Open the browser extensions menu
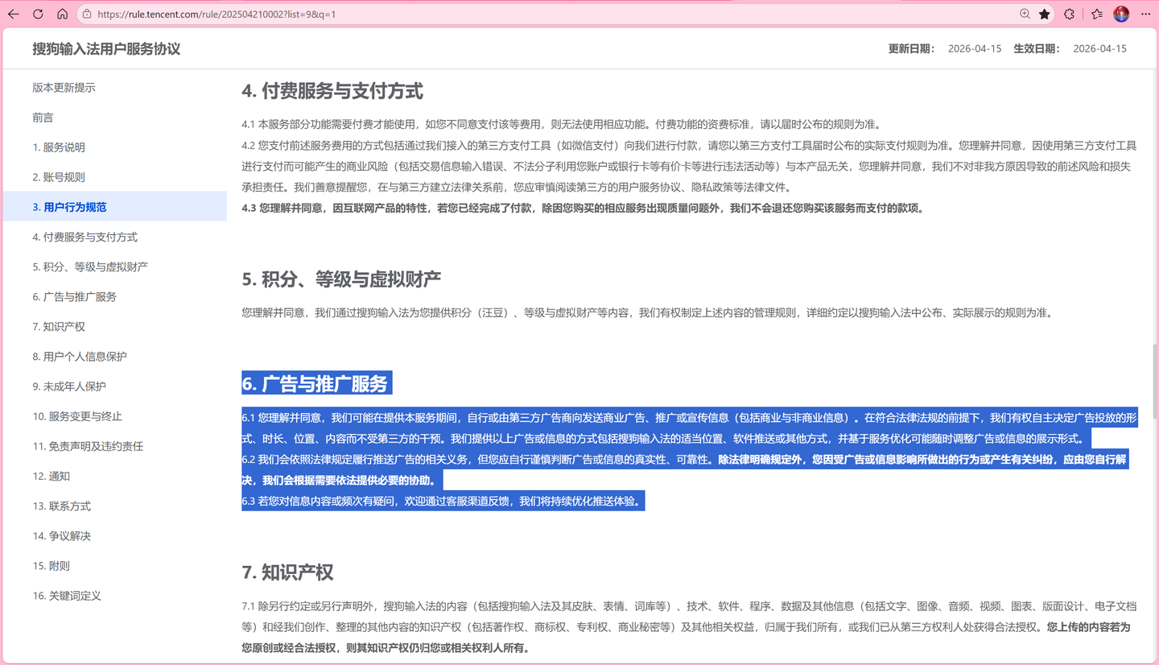The image size is (1159, 665). (1069, 14)
